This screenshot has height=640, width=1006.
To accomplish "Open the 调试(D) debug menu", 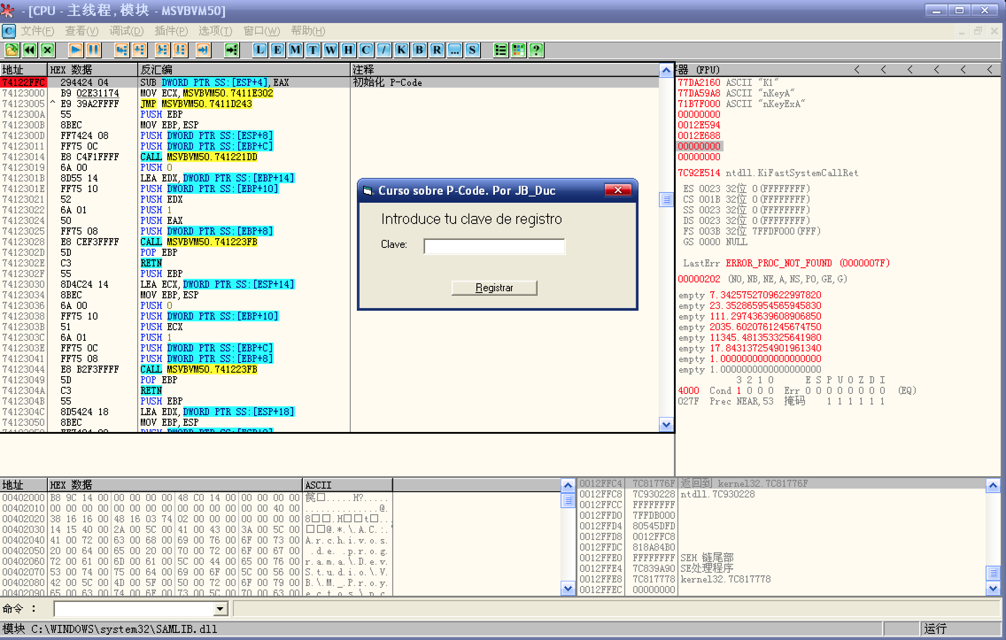I will (x=127, y=31).
